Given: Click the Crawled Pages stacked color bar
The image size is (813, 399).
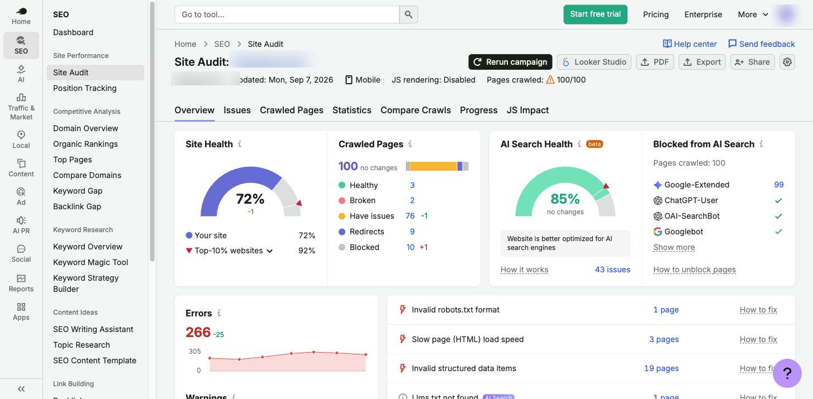Looking at the screenshot, I should (438, 166).
